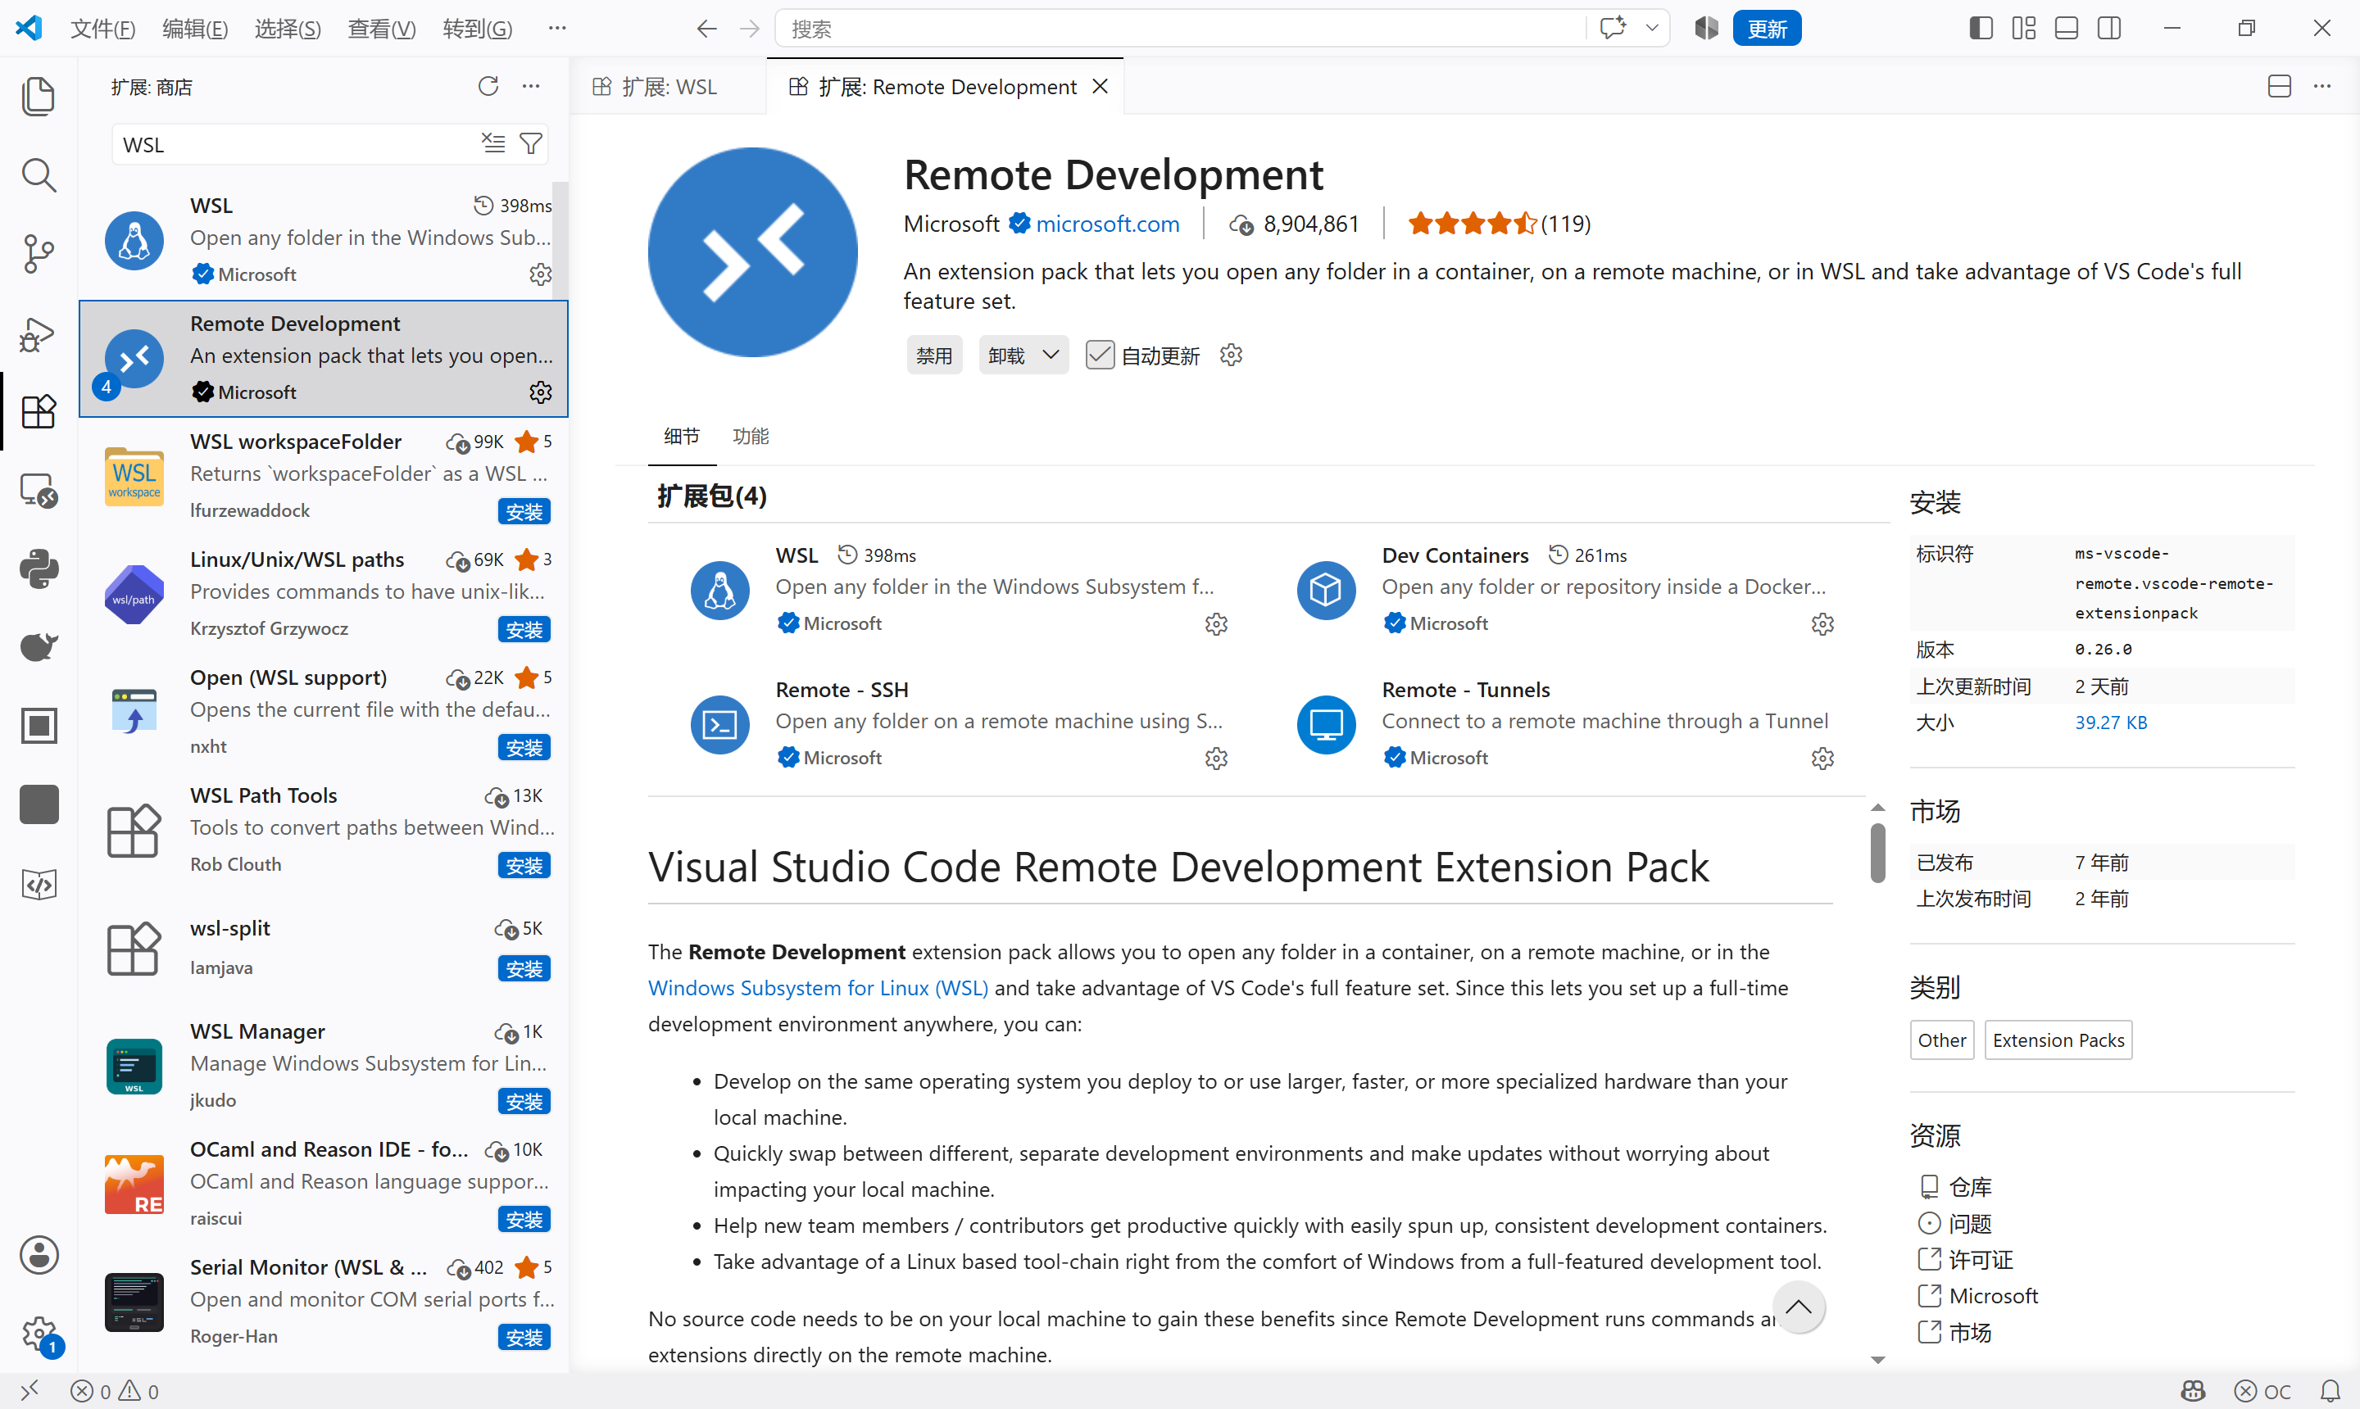Expand the uninstall dropdown arrow
The height and width of the screenshot is (1409, 2360).
coord(1051,355)
